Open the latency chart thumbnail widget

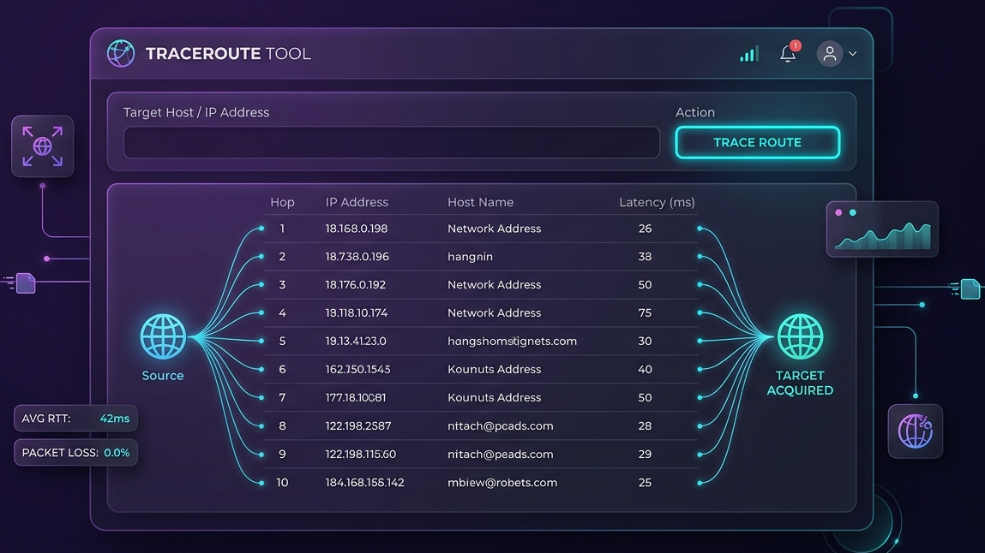pyautogui.click(x=882, y=229)
